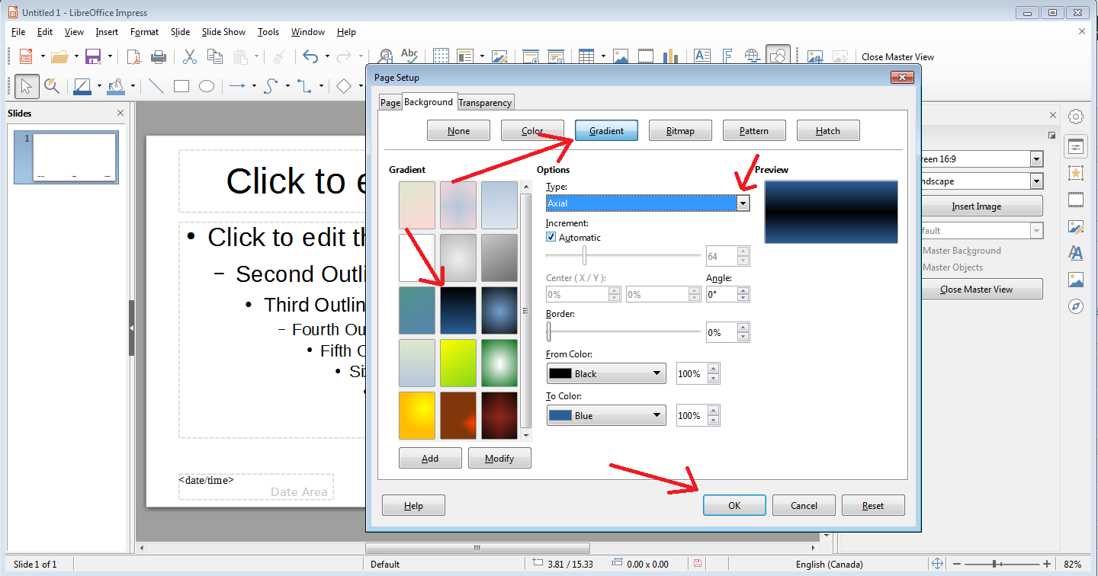Open the To Color Blue dropdown
This screenshot has width=1098, height=576.
606,415
